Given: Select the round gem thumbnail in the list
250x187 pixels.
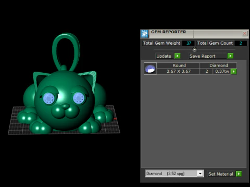Looking at the screenshot, I should 150,69.
